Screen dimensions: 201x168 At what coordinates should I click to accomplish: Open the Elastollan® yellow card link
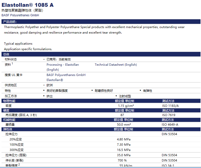point(55,80)
